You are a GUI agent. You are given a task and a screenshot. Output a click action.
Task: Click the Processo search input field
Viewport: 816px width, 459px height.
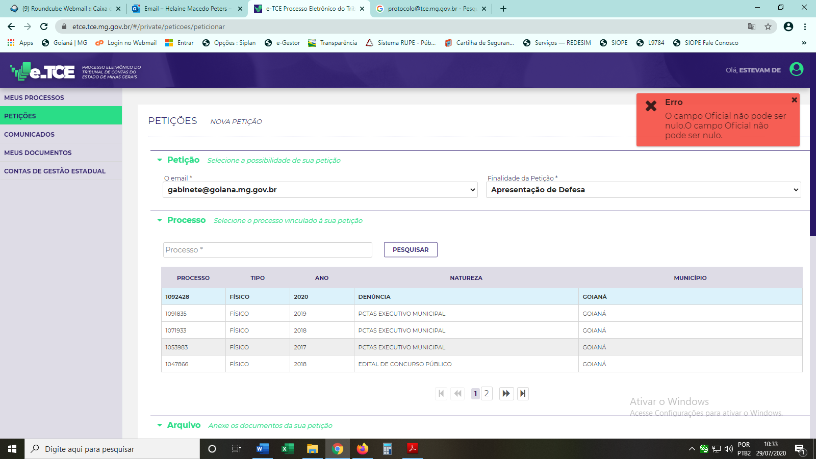pos(267,250)
